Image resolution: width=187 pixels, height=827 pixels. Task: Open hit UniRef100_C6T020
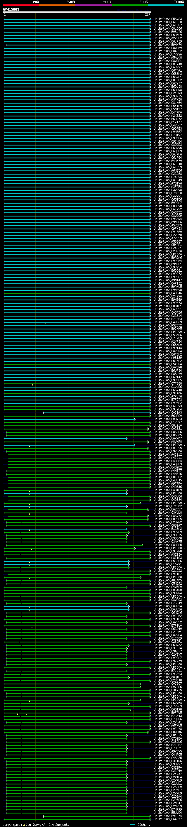(x=168, y=22)
